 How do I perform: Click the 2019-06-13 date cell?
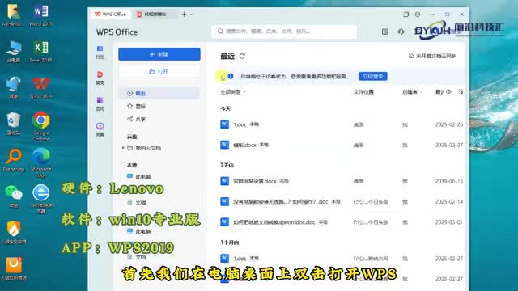click(449, 181)
